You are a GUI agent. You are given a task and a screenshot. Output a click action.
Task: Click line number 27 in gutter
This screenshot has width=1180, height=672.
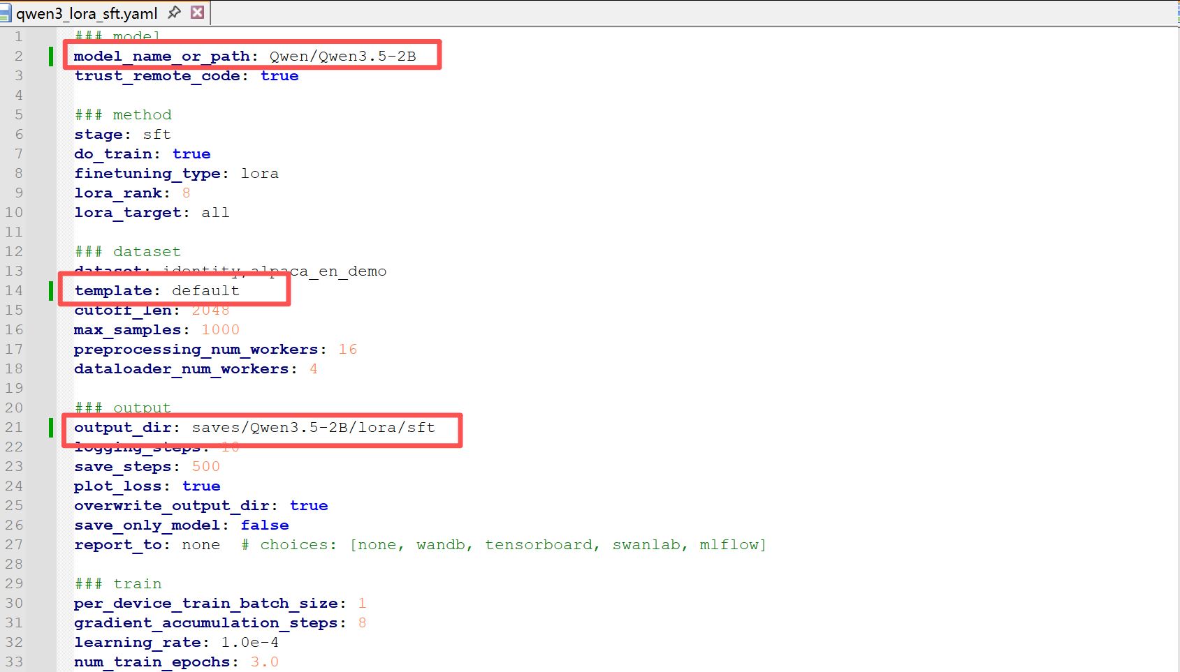[x=14, y=545]
